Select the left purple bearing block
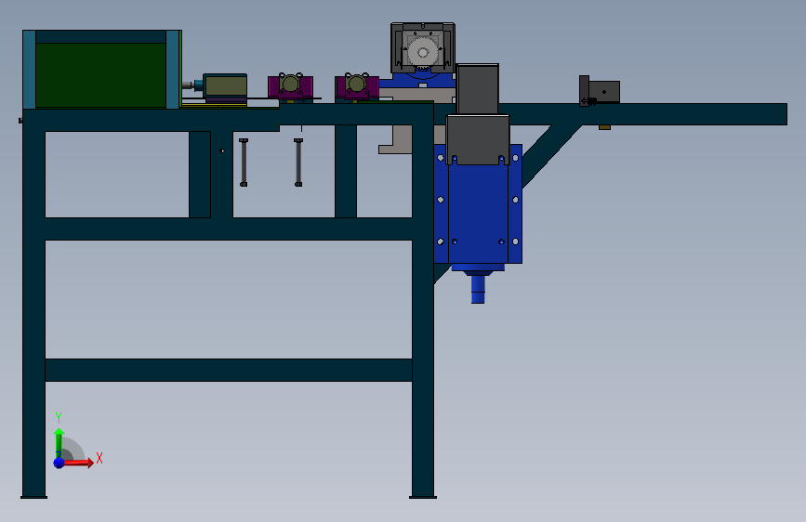Viewport: 806px width, 522px height. [290, 86]
